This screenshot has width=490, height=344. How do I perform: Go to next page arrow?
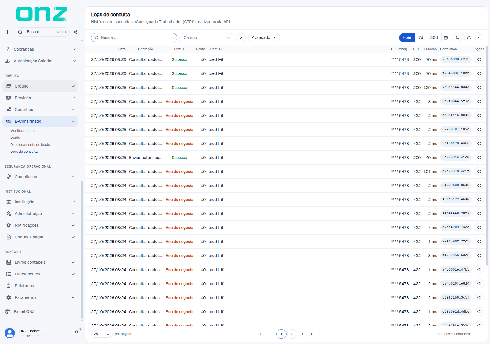(x=303, y=334)
